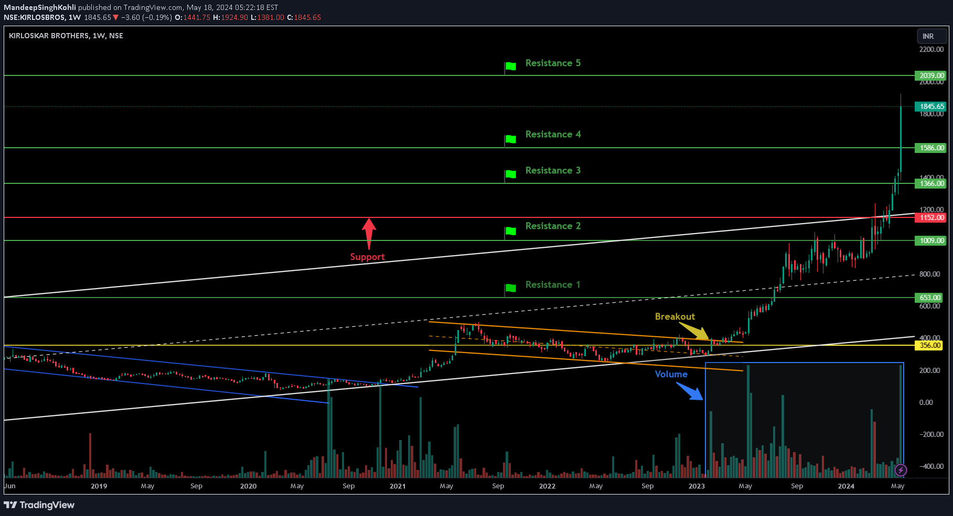Click the 1009.00 price tag

click(931, 240)
